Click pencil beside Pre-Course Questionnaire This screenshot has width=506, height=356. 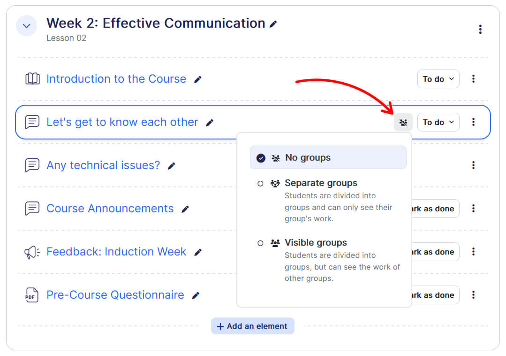(x=196, y=295)
